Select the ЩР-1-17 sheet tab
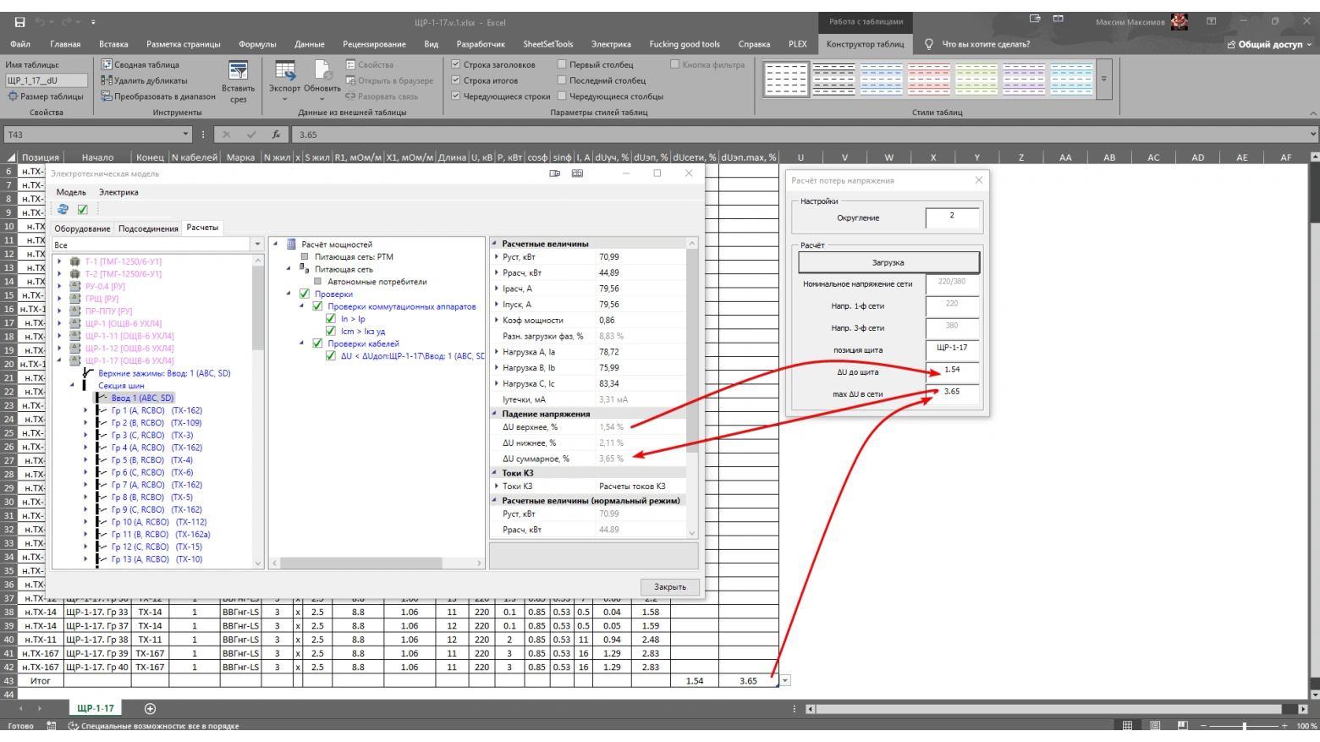The height and width of the screenshot is (742, 1320). (x=96, y=708)
